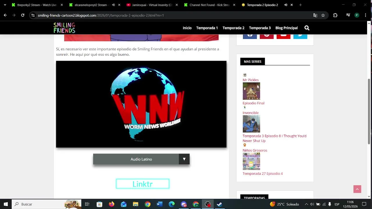
Task: Close the theporky2 Stream tab
Action: tap(62, 5)
